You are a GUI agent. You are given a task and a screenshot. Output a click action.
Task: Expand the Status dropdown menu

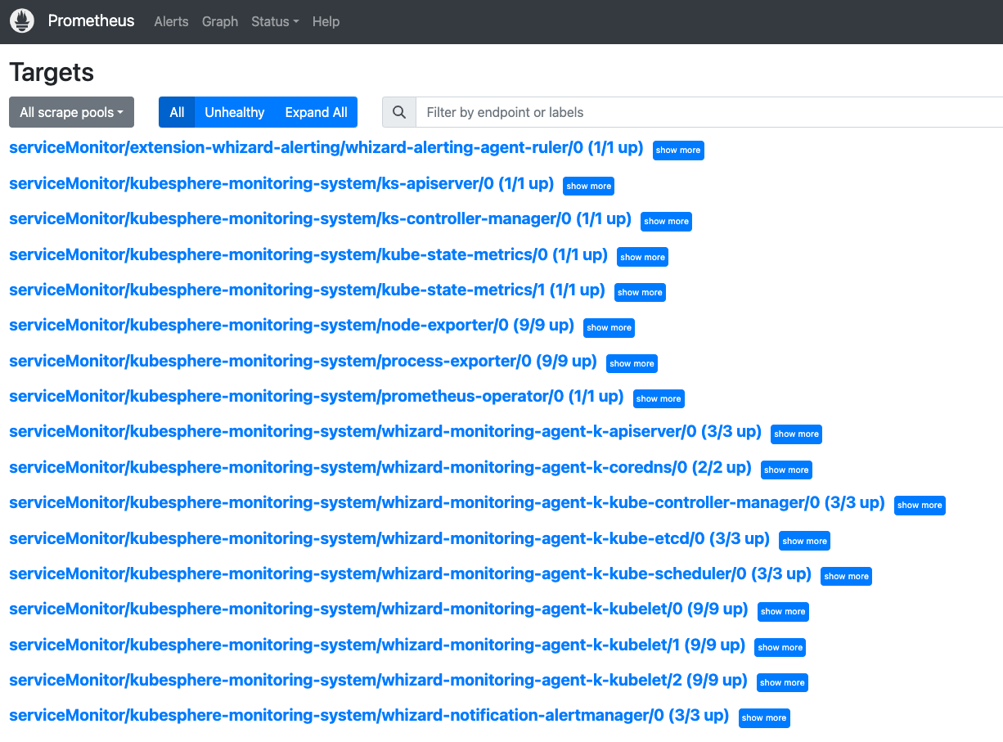click(275, 22)
